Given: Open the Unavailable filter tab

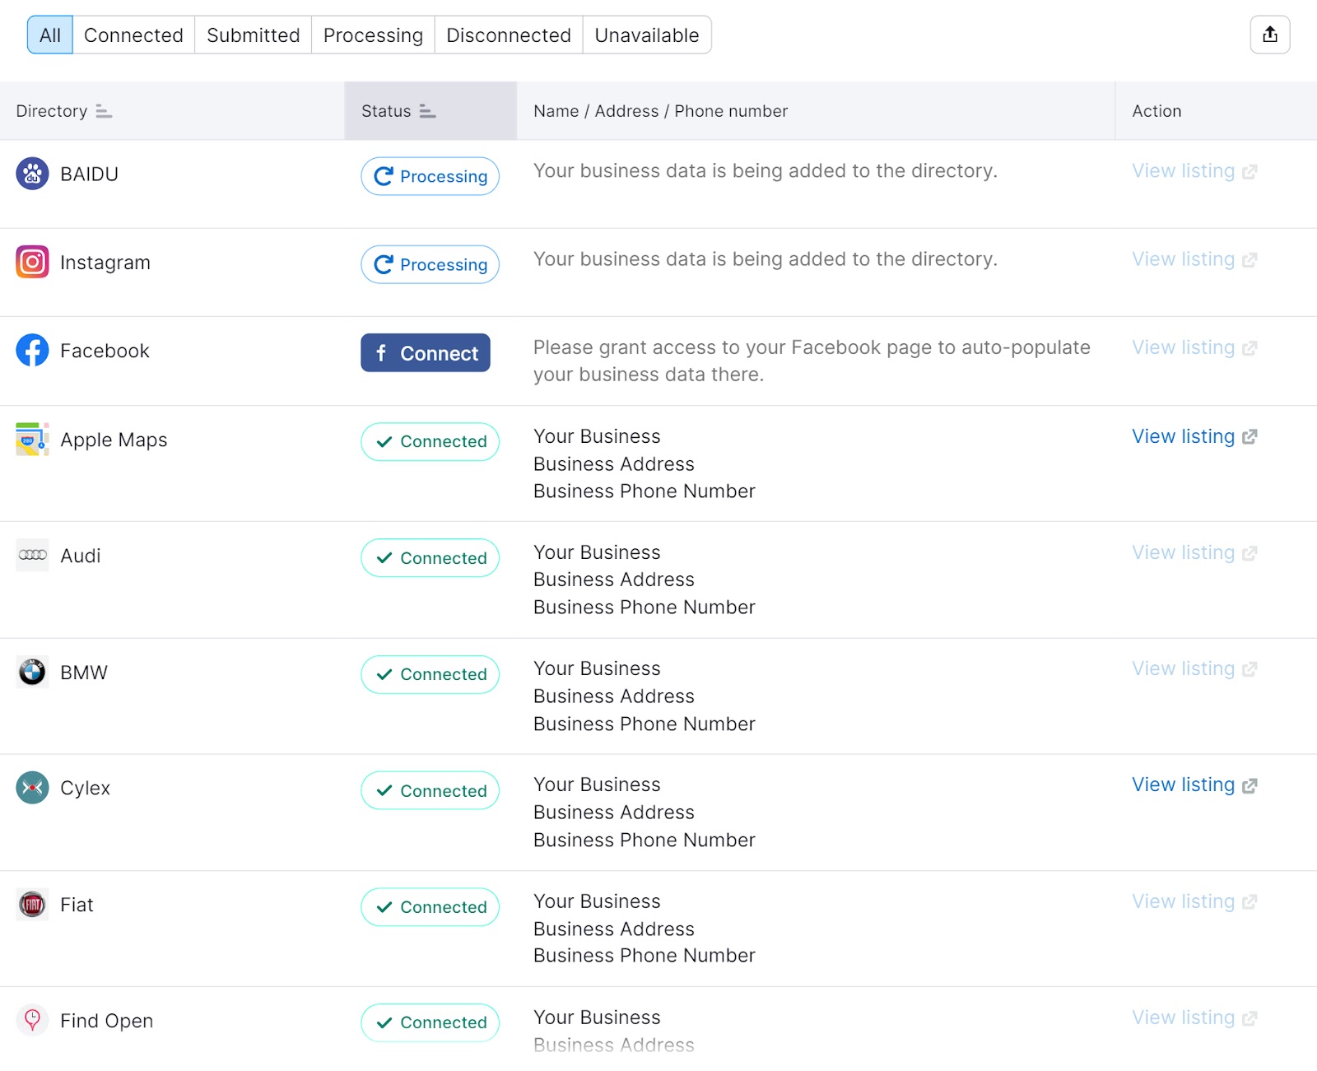Looking at the screenshot, I should point(646,35).
